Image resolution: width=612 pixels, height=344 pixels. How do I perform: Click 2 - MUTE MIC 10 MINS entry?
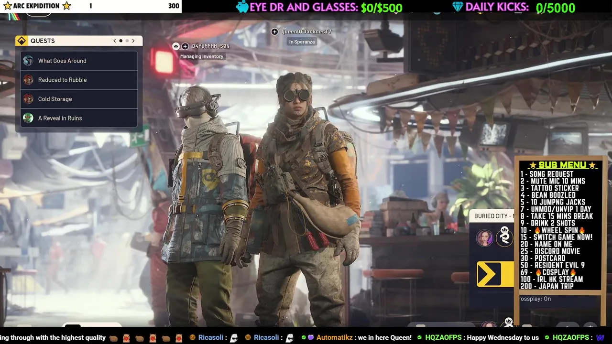[x=553, y=181]
